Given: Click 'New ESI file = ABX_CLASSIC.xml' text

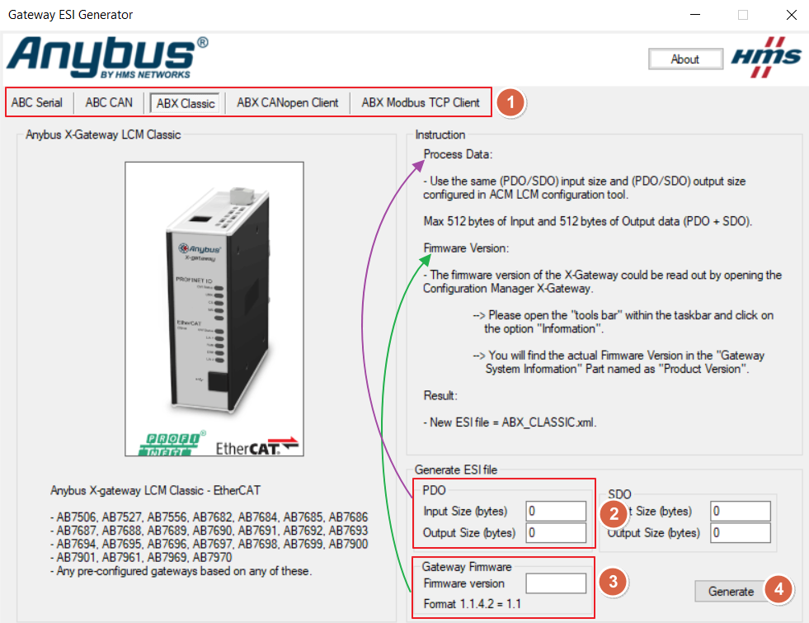Looking at the screenshot, I should pyautogui.click(x=510, y=422).
